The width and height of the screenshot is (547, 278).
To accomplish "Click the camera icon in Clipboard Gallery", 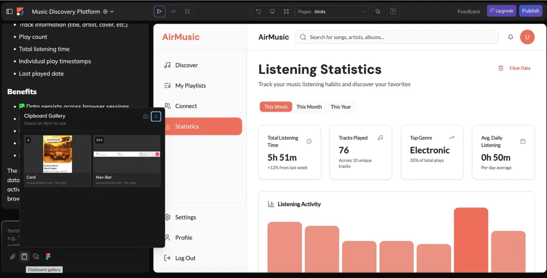I will (x=146, y=116).
